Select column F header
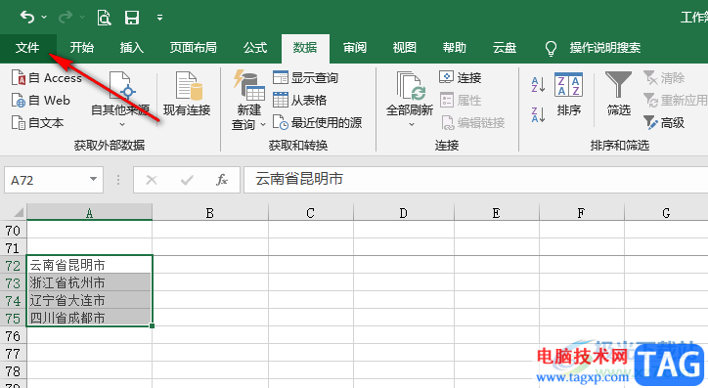The height and width of the screenshot is (388, 708). pos(582,212)
